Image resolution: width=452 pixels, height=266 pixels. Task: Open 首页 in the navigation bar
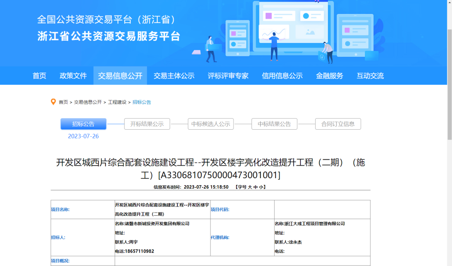(x=39, y=76)
